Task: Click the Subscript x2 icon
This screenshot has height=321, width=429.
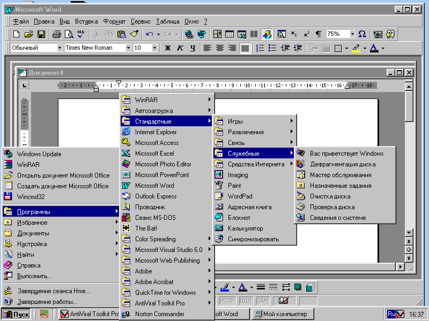Action: coord(294,34)
